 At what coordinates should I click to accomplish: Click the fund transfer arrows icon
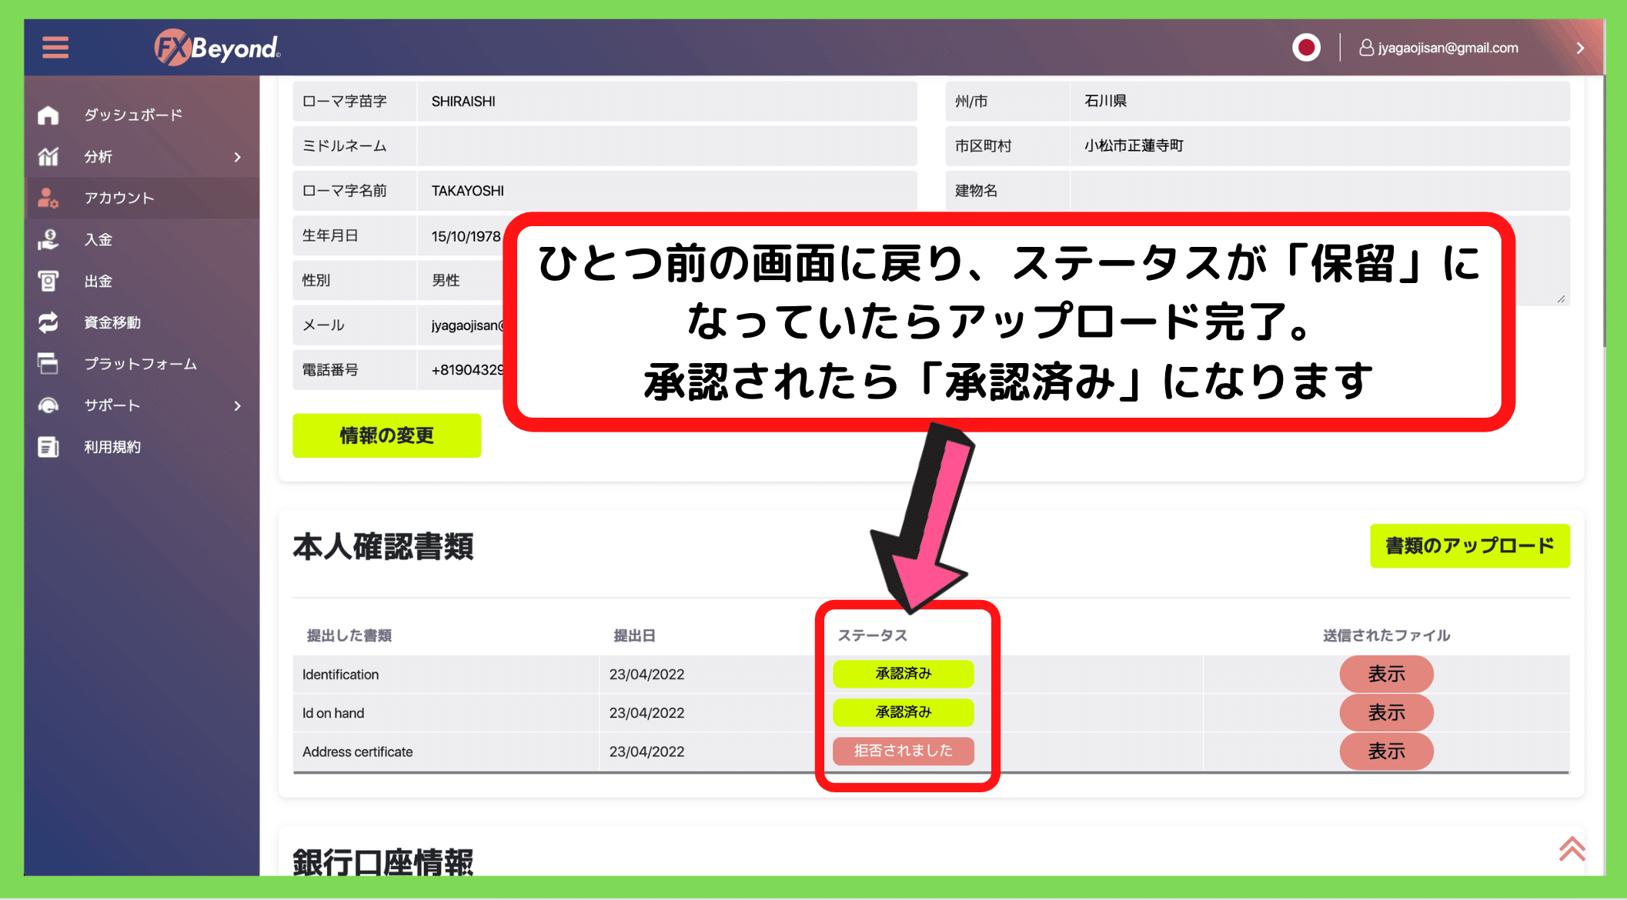48,322
